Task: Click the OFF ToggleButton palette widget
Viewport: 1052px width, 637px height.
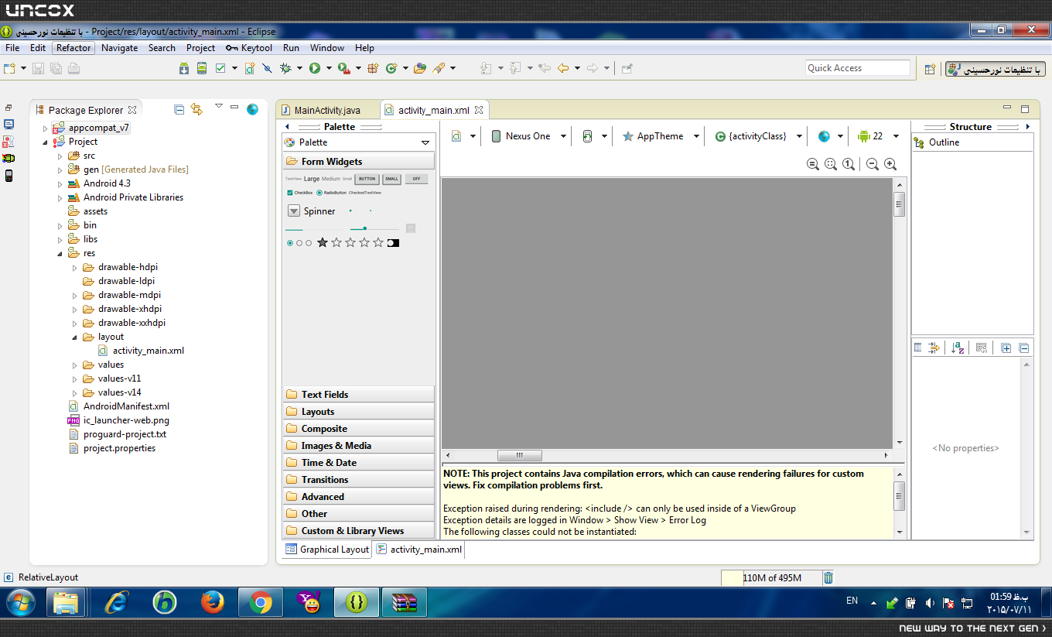Action: coord(416,179)
